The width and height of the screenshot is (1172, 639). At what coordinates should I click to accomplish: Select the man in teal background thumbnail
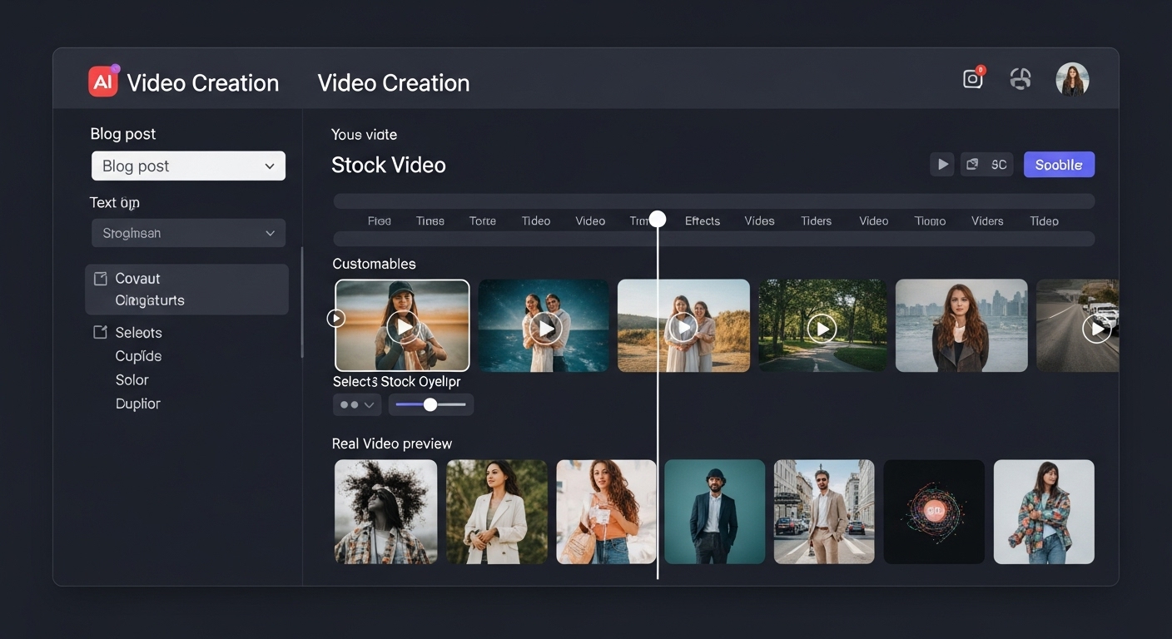714,512
